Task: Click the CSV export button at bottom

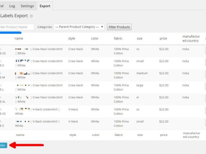Action: [3, 145]
